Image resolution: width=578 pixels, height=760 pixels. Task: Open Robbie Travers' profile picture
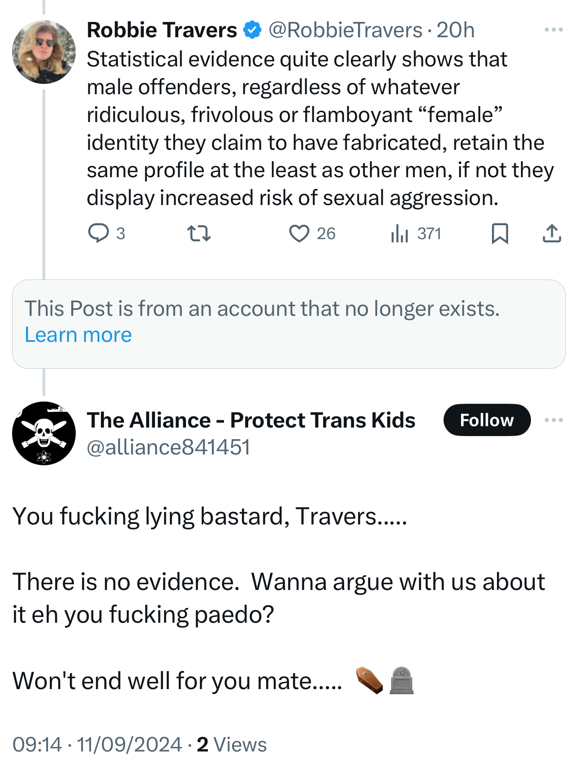click(44, 52)
